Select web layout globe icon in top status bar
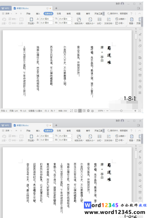This screenshot has height=218, width=148. [x=88, y=111]
